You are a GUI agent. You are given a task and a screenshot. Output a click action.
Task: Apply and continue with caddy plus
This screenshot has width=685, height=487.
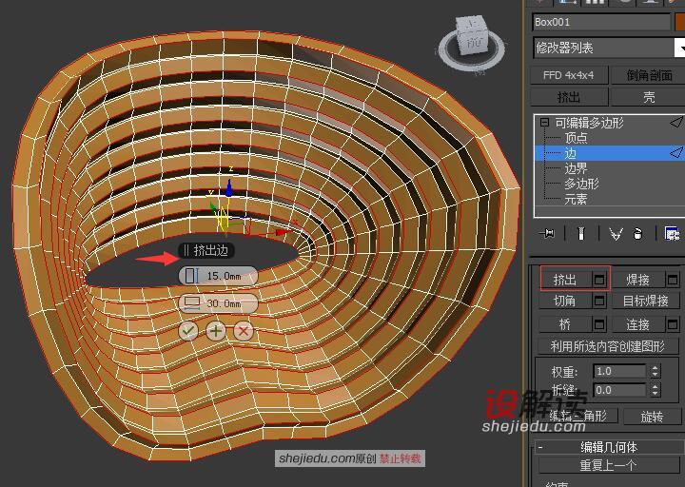click(x=216, y=331)
